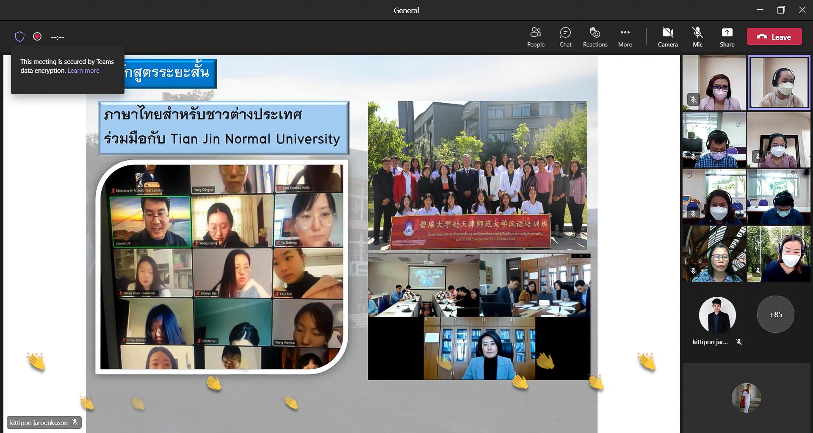Select the highlighted speaker video tile
Image resolution: width=813 pixels, height=433 pixels.
pyautogui.click(x=779, y=82)
